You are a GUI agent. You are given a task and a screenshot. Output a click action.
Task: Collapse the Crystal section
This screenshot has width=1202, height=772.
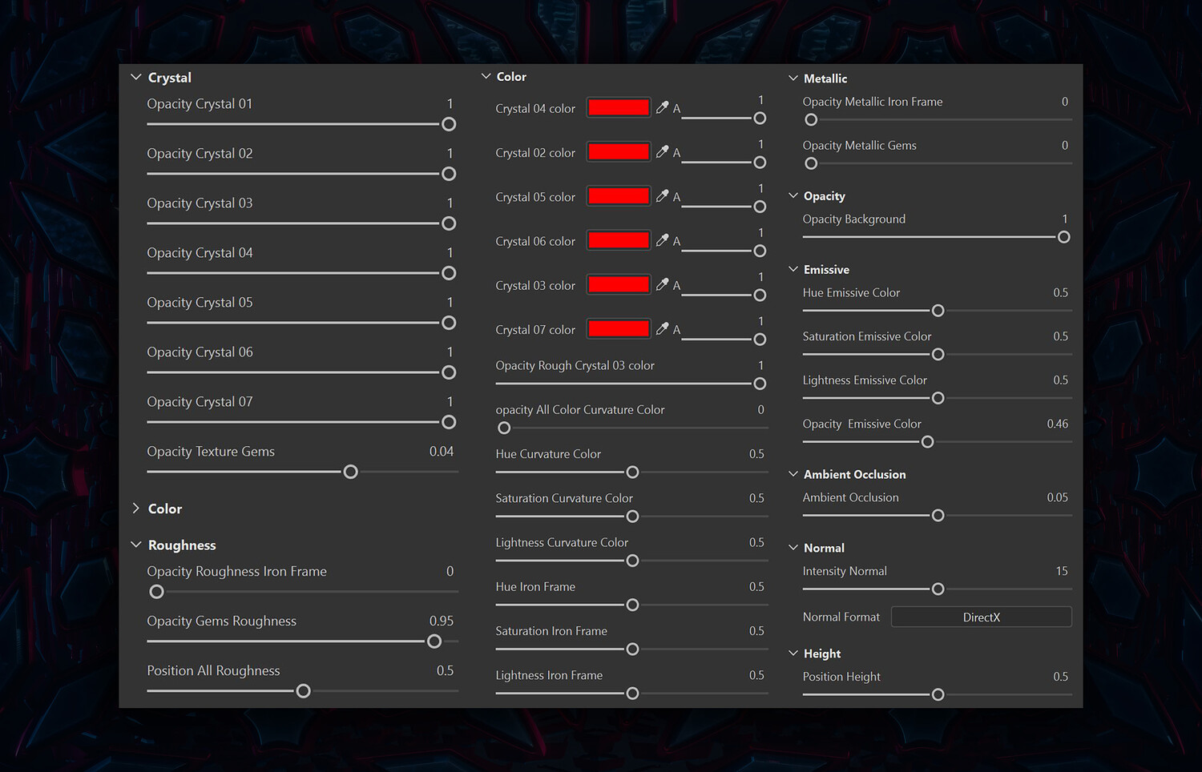pyautogui.click(x=136, y=78)
